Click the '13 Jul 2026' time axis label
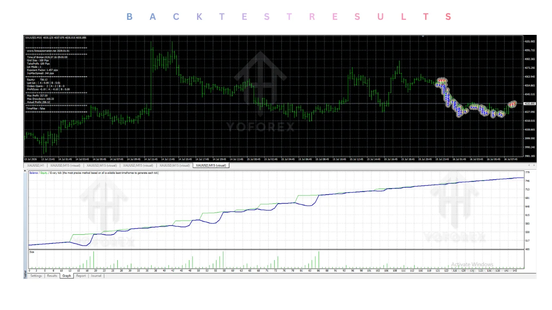The height and width of the screenshot is (310, 552). pos(30,159)
